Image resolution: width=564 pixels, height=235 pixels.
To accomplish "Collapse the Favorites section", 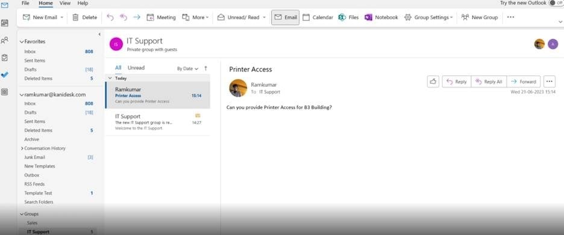I will click(22, 42).
